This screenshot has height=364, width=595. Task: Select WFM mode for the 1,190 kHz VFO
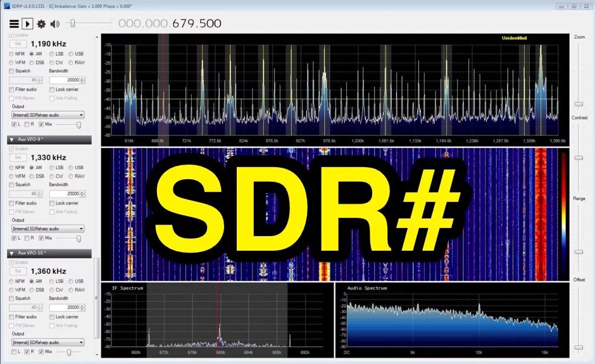(11, 63)
